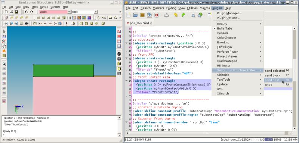The width and height of the screenshot is (299, 143).
Task: Toggle the first overlapping-squares boolean mode icon
Action: 6,18
